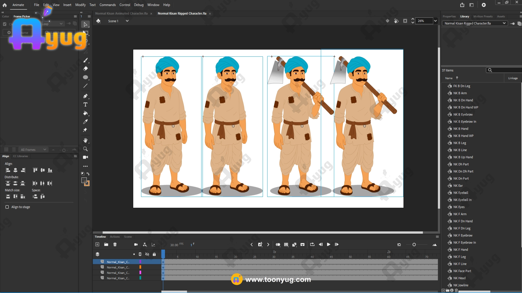Adjust the timeline zoom slider handle
Screen dimensions: 522x293
414,245
